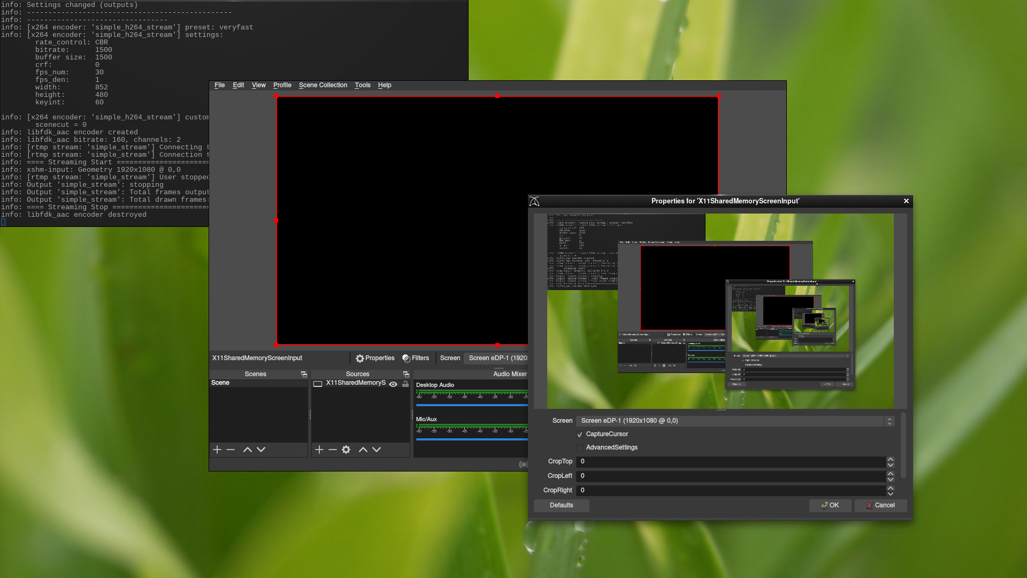Open the Profile menu

pos(282,85)
